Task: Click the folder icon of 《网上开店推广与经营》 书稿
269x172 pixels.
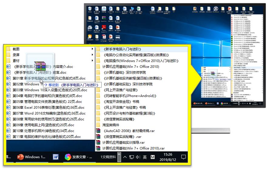Action: [x=98, y=107]
